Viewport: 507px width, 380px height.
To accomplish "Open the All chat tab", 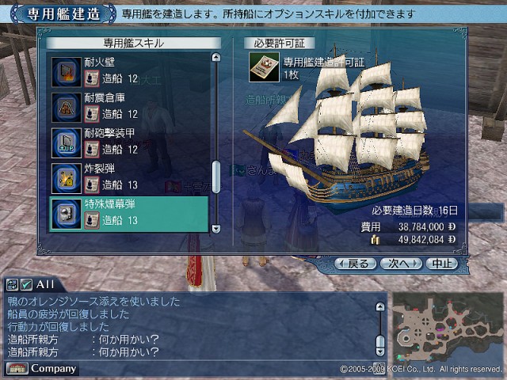I will click(x=45, y=284).
